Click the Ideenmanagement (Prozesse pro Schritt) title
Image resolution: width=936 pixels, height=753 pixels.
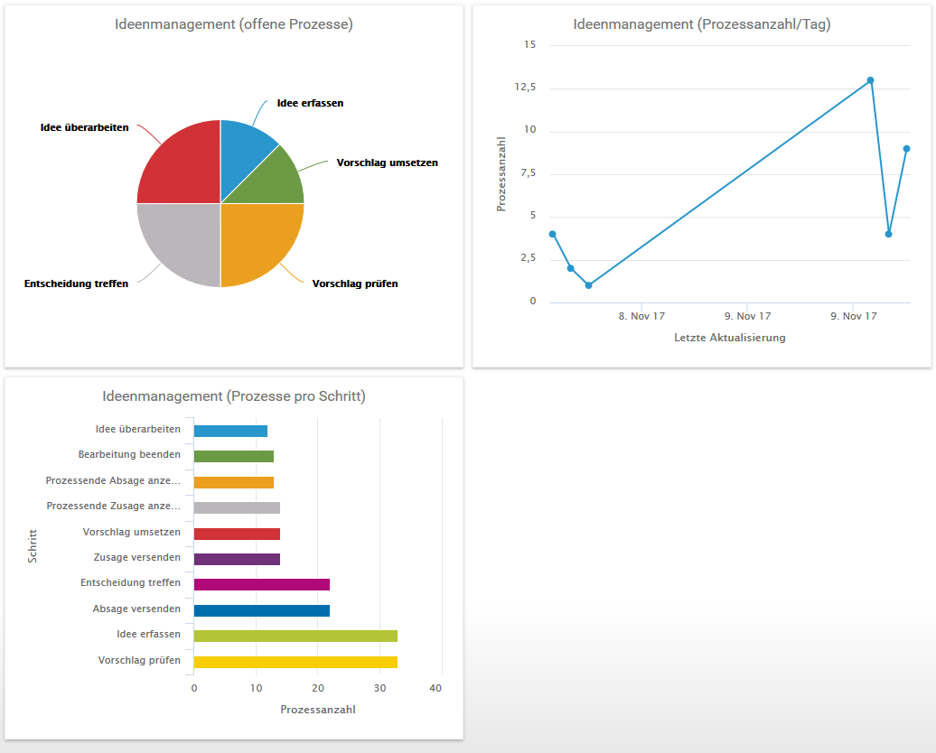click(x=234, y=396)
